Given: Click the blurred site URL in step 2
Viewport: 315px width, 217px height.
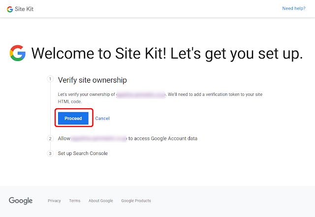Looking at the screenshot, I should pos(98,138).
